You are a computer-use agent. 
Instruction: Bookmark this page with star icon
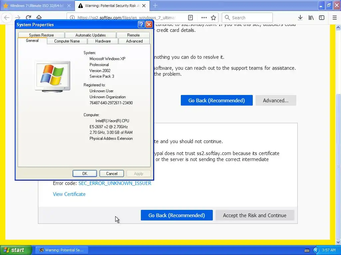[213, 18]
